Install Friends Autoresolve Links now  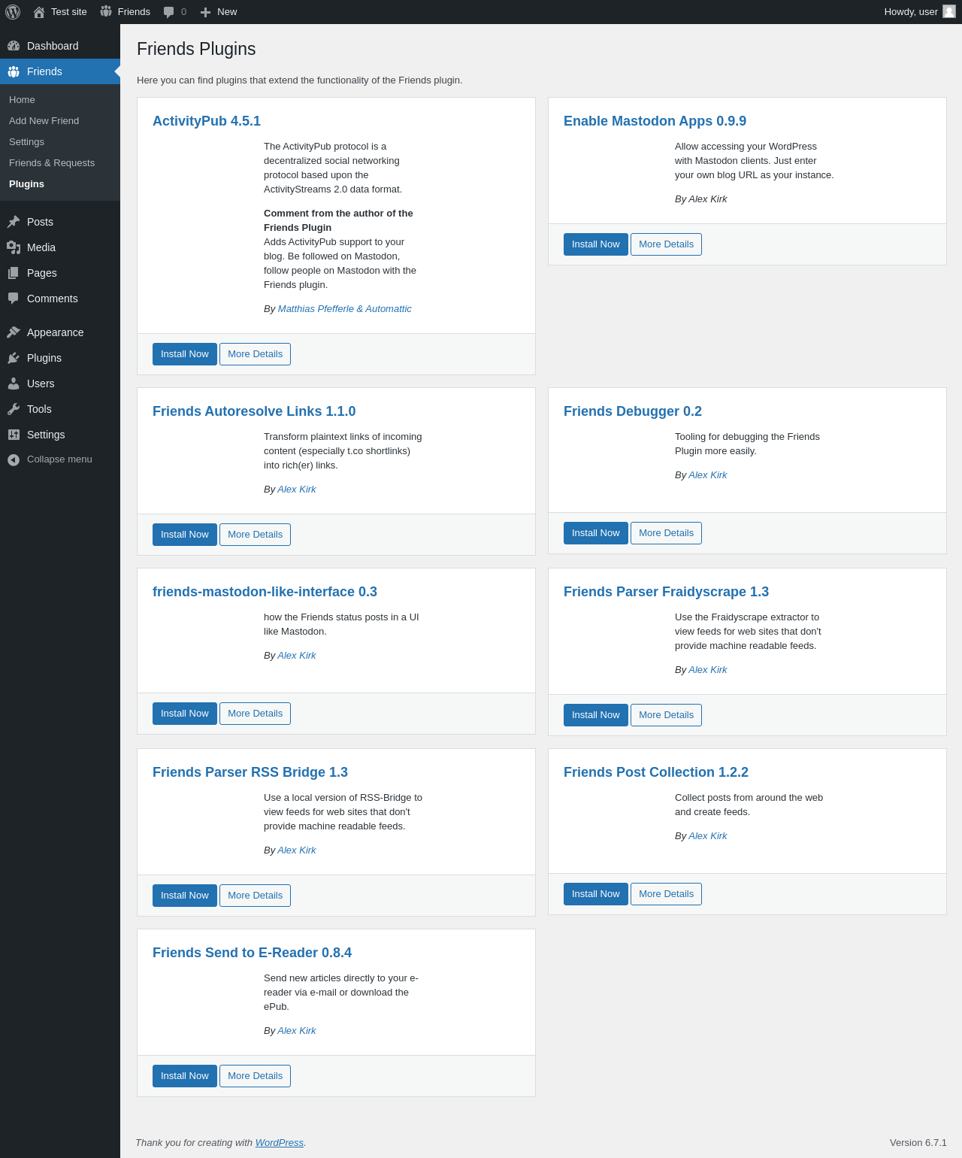[x=185, y=535]
